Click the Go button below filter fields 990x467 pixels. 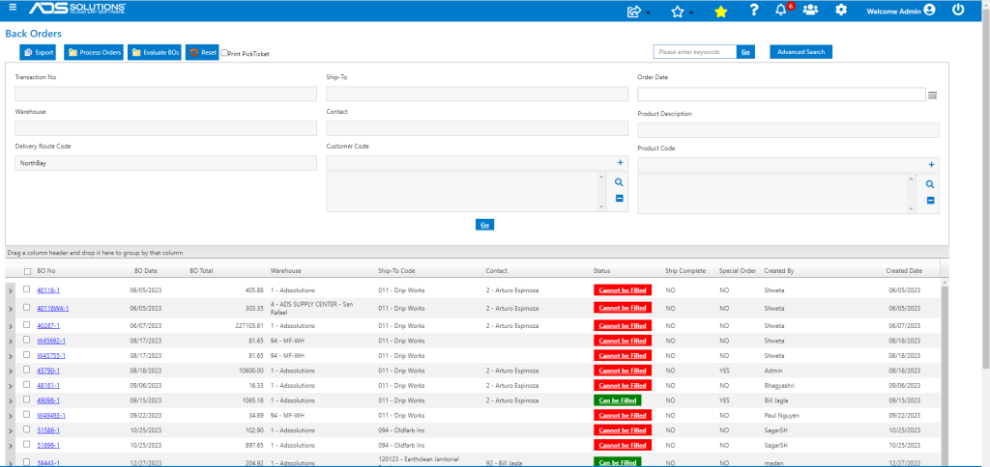pos(485,225)
